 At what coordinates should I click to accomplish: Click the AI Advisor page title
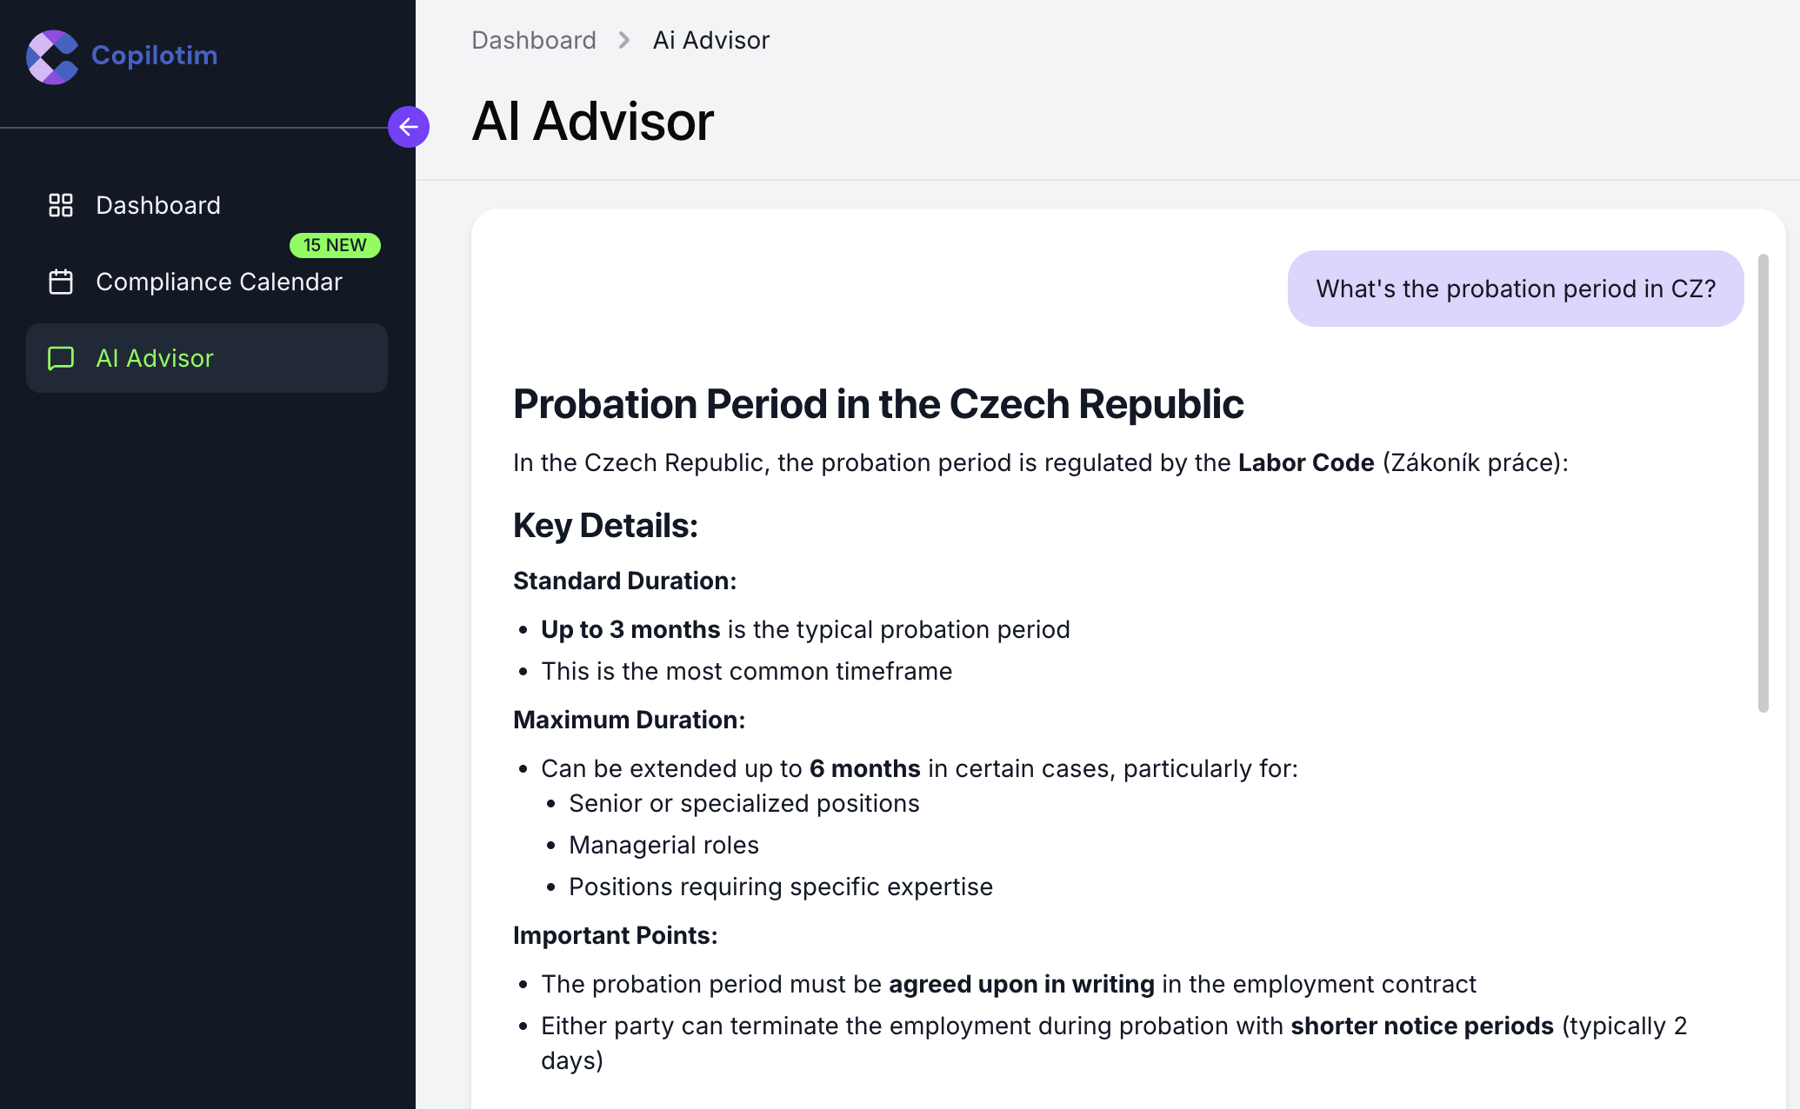(x=593, y=121)
